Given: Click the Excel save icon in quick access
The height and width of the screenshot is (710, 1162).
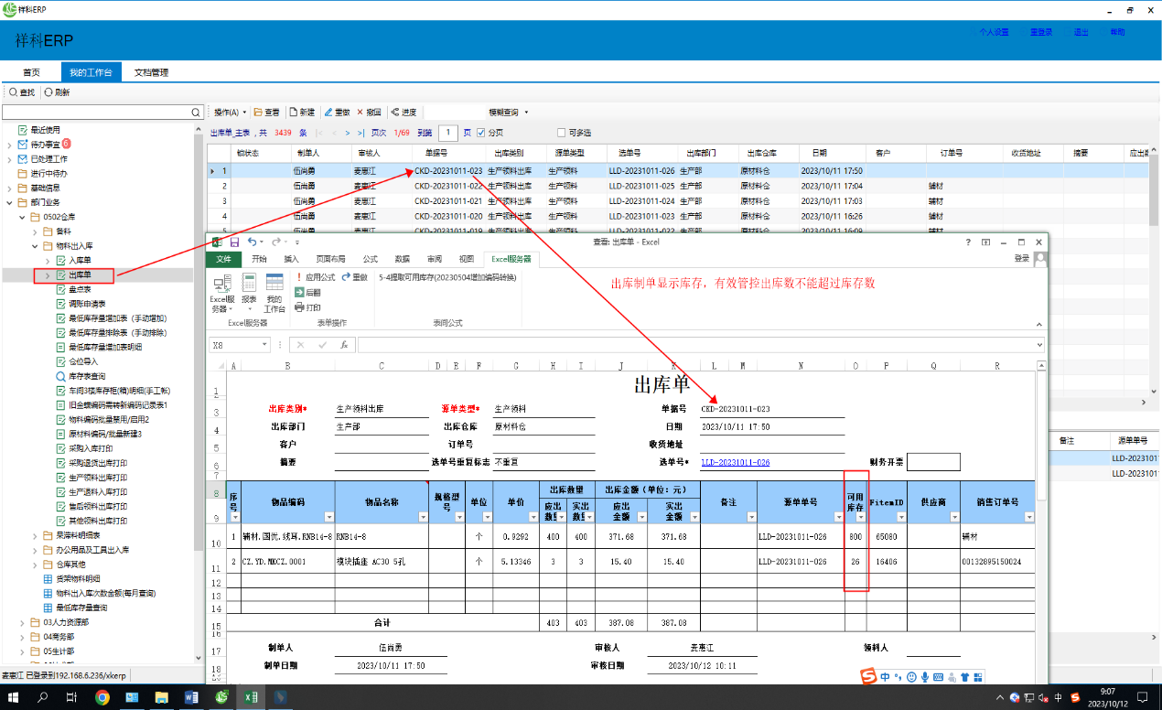Looking at the screenshot, I should (x=234, y=242).
